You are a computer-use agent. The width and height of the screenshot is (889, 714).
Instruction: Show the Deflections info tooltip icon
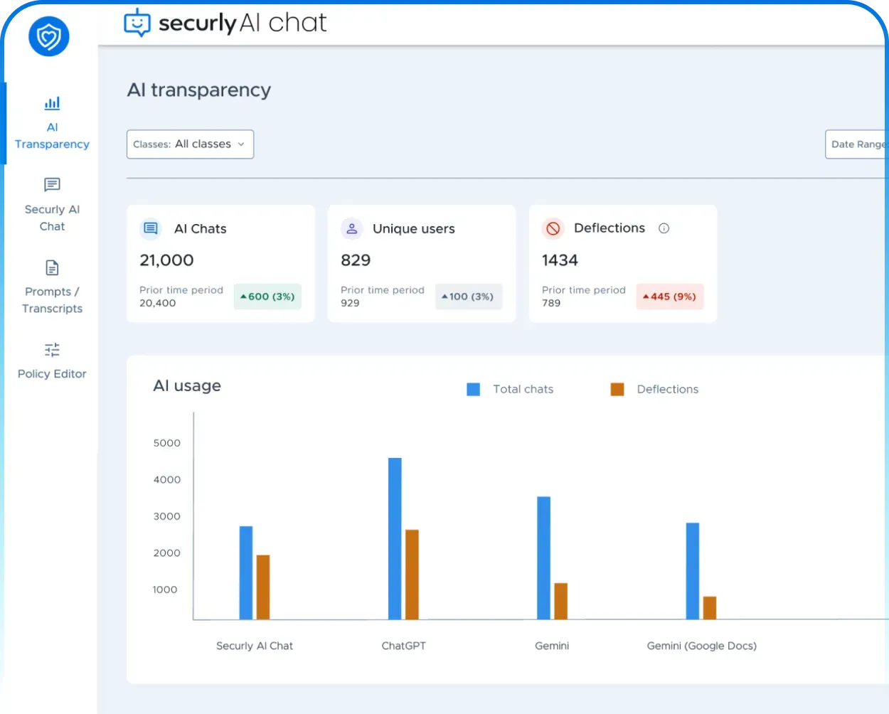point(664,228)
